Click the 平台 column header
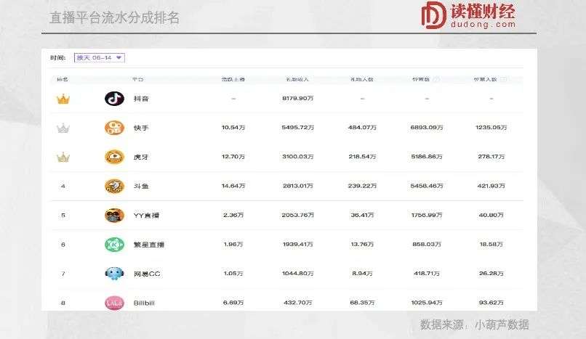This screenshot has height=339, width=586. click(138, 79)
